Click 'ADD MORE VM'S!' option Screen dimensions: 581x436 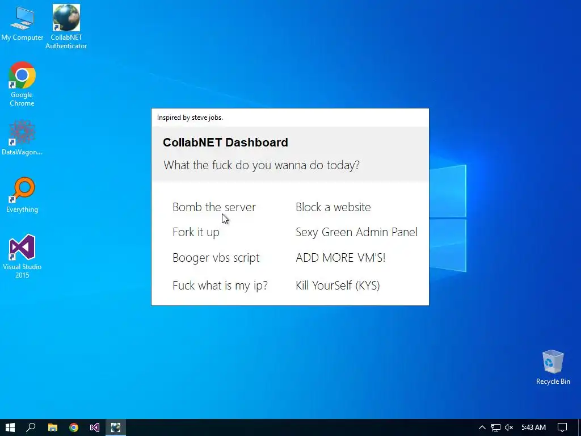point(340,258)
